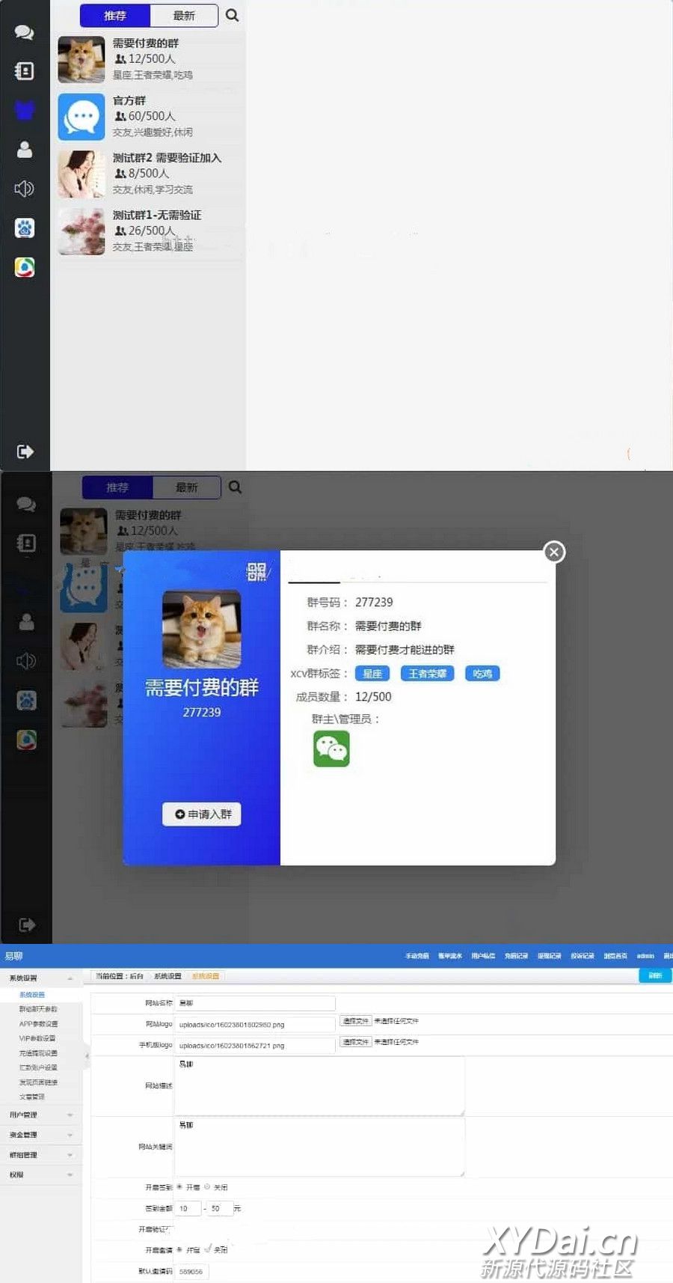Screen dimensions: 673x1283
Task: Show the group QR code in the popup
Action: (256, 572)
